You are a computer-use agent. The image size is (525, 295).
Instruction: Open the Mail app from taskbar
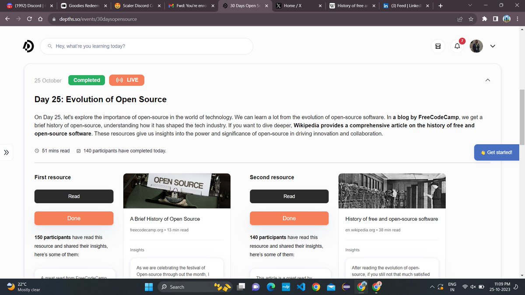[331, 287]
